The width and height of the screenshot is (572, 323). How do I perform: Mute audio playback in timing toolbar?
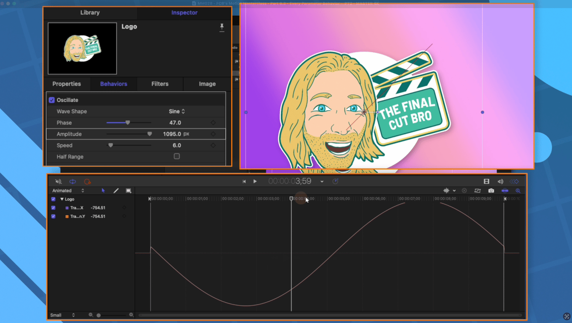pos(58,182)
